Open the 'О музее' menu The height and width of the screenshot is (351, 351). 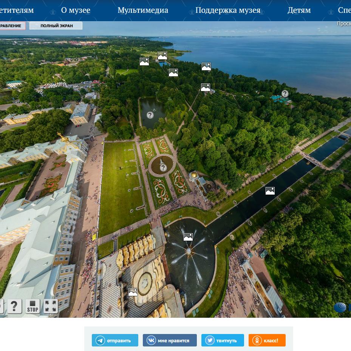(x=76, y=10)
